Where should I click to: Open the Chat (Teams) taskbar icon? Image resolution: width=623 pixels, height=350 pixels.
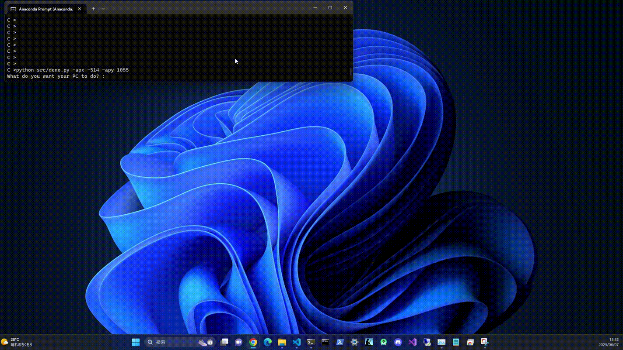(x=239, y=342)
